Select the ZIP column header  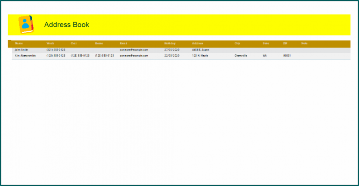(285, 43)
